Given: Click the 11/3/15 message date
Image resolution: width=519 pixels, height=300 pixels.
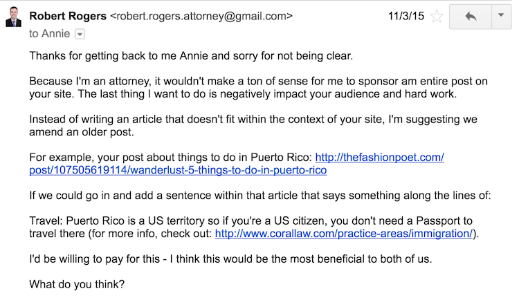Looking at the screenshot, I should (x=406, y=16).
